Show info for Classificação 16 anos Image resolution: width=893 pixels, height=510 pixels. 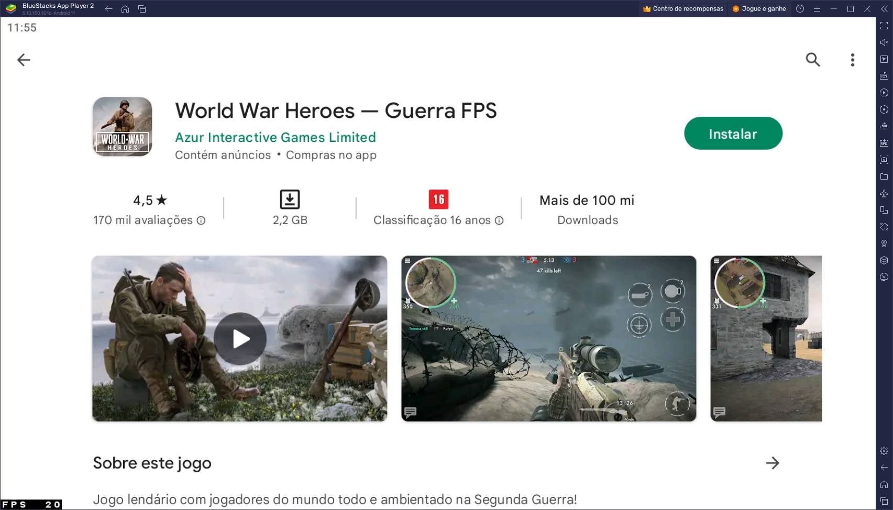(499, 220)
